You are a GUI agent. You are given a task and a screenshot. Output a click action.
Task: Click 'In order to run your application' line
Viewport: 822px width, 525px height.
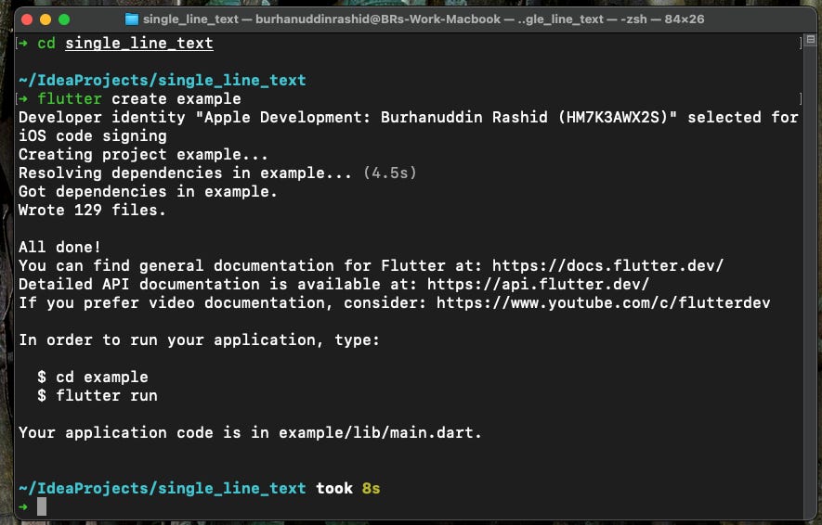pos(199,340)
